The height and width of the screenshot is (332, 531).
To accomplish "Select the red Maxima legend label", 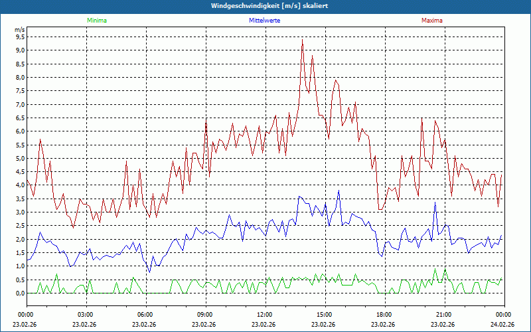I will click(431, 21).
